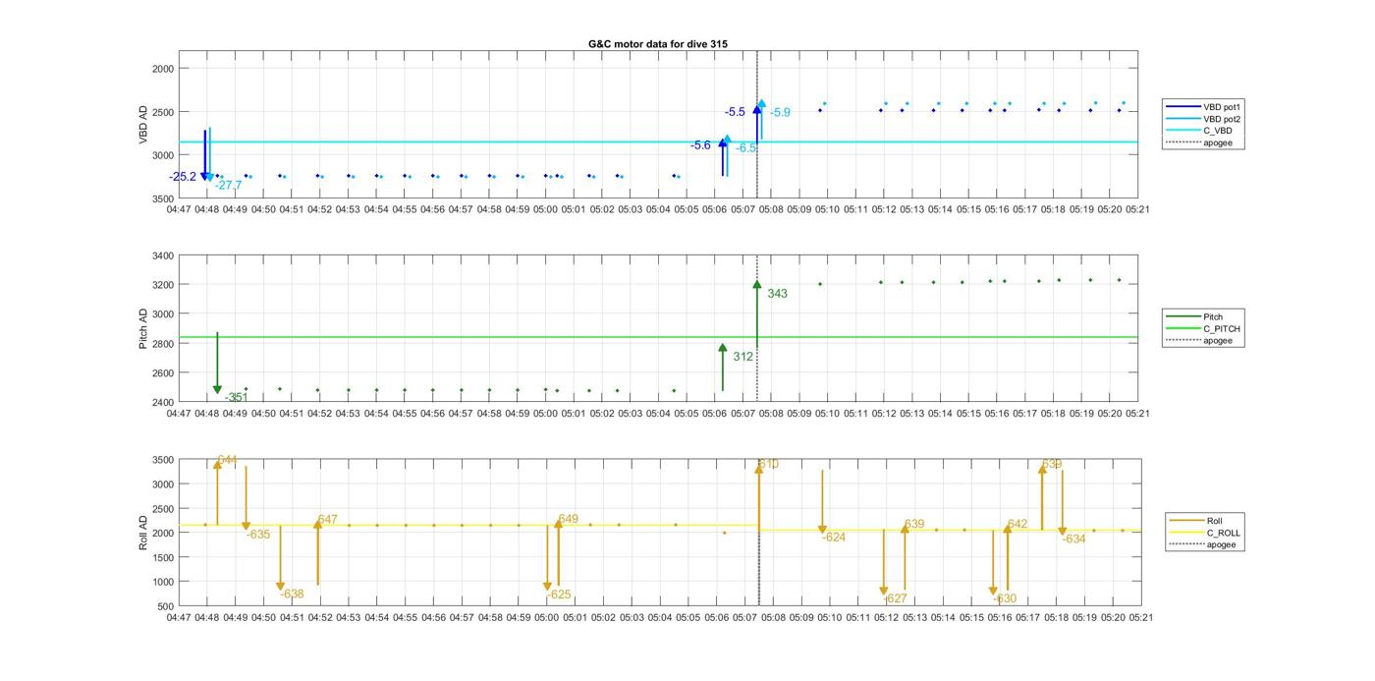Click the dark blue VBD arrow labeled -25.2
This screenshot has height=681, width=1375.
204,155
